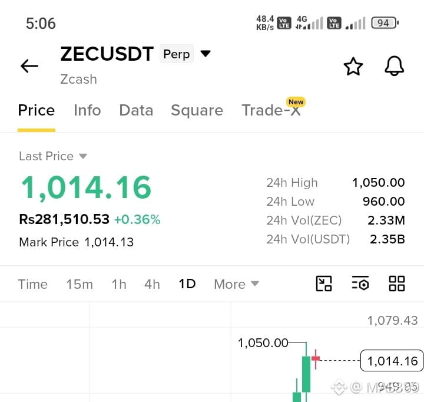Switch to the Info tab

87,110
